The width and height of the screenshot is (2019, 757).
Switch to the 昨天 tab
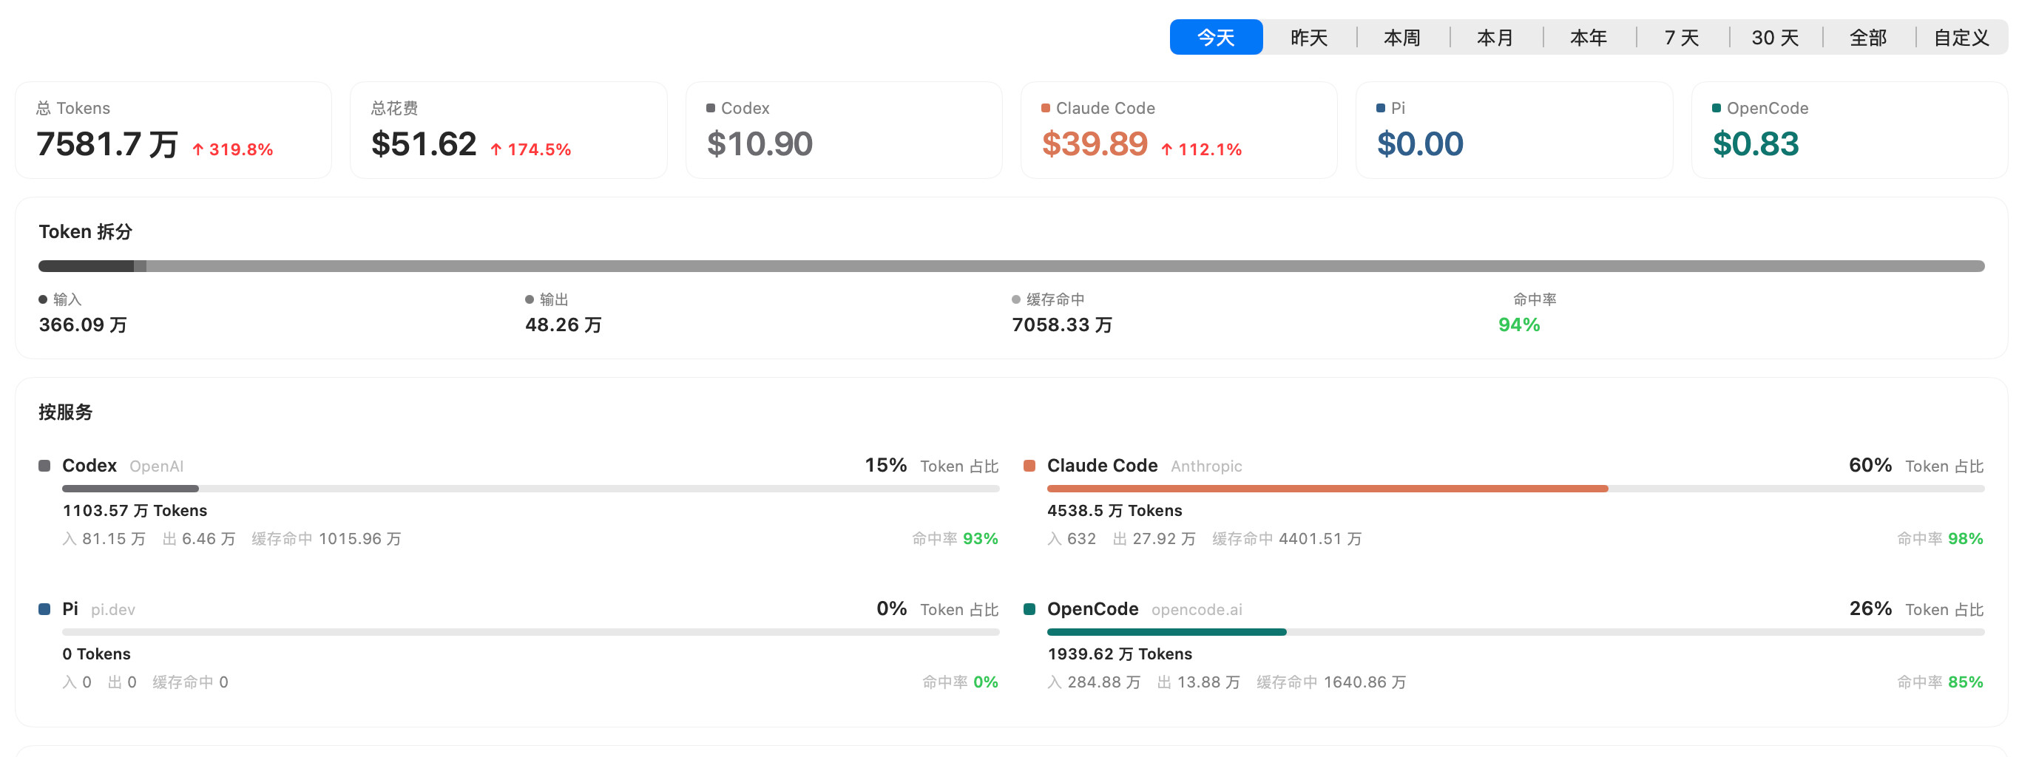pos(1309,37)
